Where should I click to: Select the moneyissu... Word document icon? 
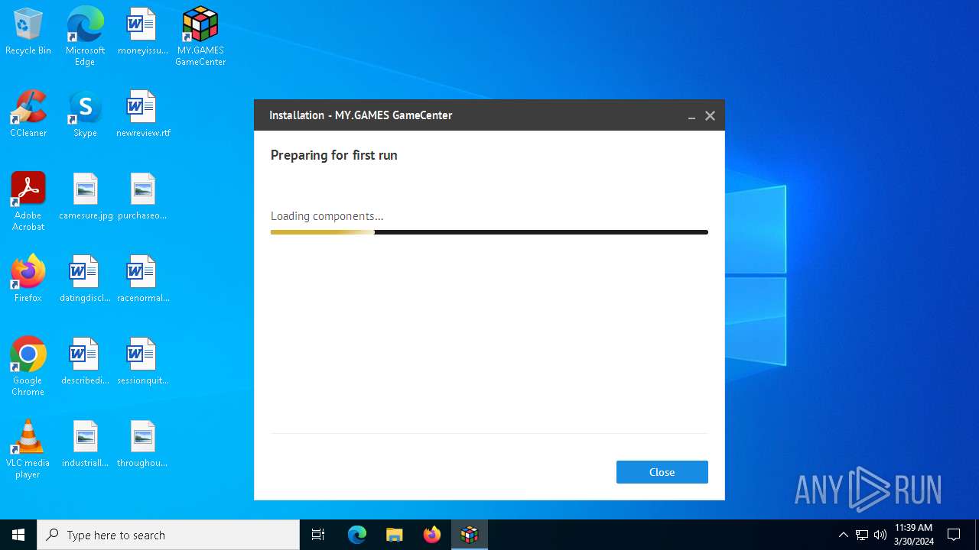pos(142,32)
